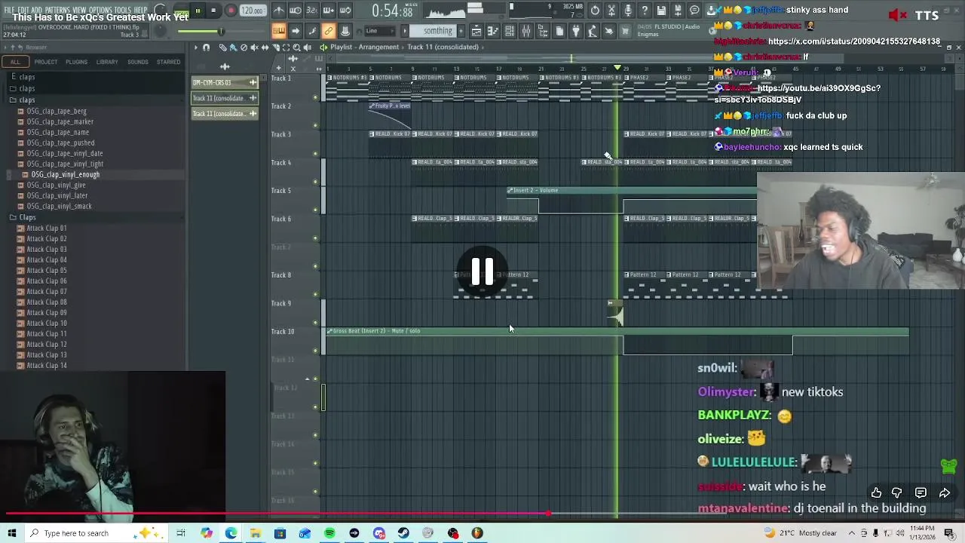Toggle the 3-2-1 recording countdown
The height and width of the screenshot is (543, 965).
click(312, 11)
